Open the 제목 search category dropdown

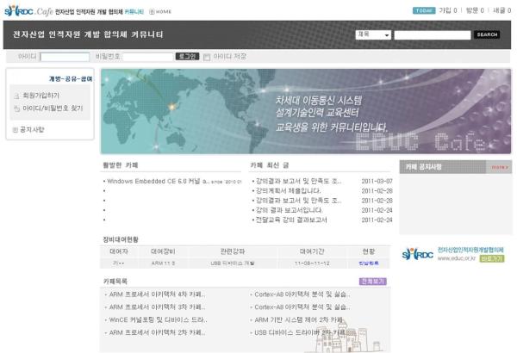(373, 34)
